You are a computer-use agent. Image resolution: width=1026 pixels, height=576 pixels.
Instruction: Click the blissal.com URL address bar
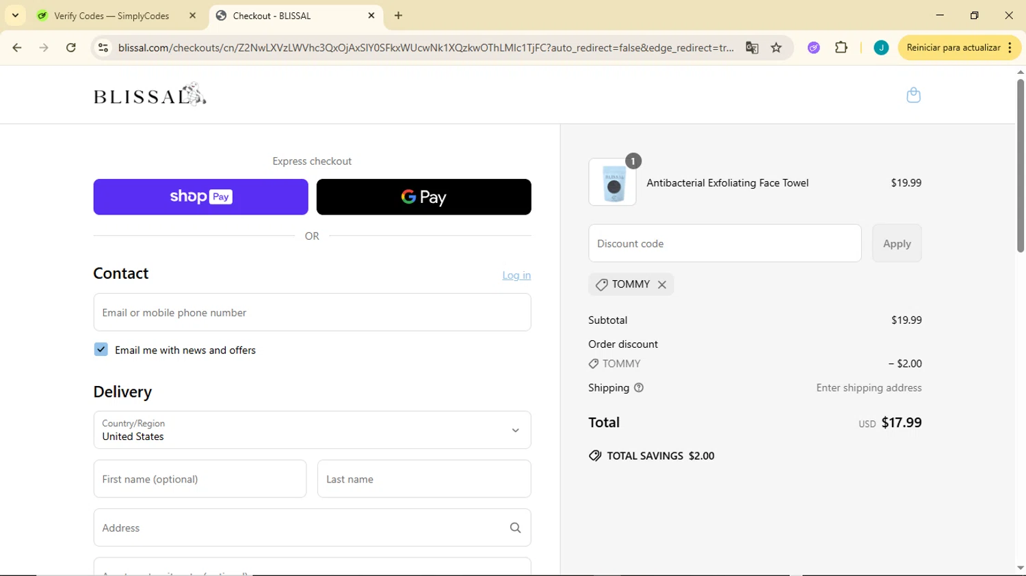[x=425, y=48]
